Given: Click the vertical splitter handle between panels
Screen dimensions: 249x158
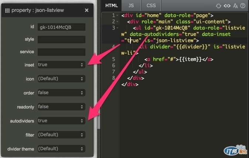Looking at the screenshot, I should click(x=99, y=120).
